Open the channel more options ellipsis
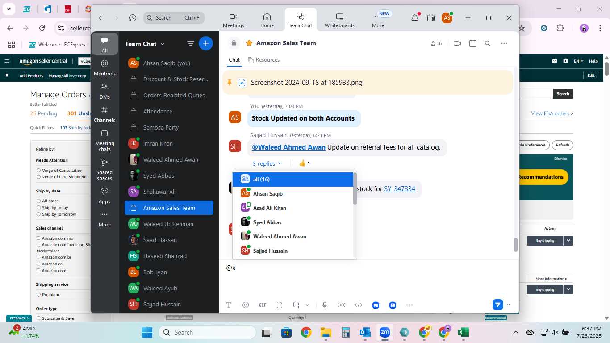The height and width of the screenshot is (343, 610). 504,43
